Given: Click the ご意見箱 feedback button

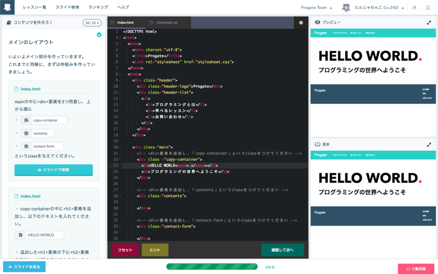Looking at the screenshot, I should click(416, 269).
